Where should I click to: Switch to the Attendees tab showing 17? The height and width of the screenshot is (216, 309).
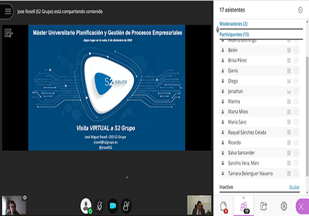click(244, 206)
